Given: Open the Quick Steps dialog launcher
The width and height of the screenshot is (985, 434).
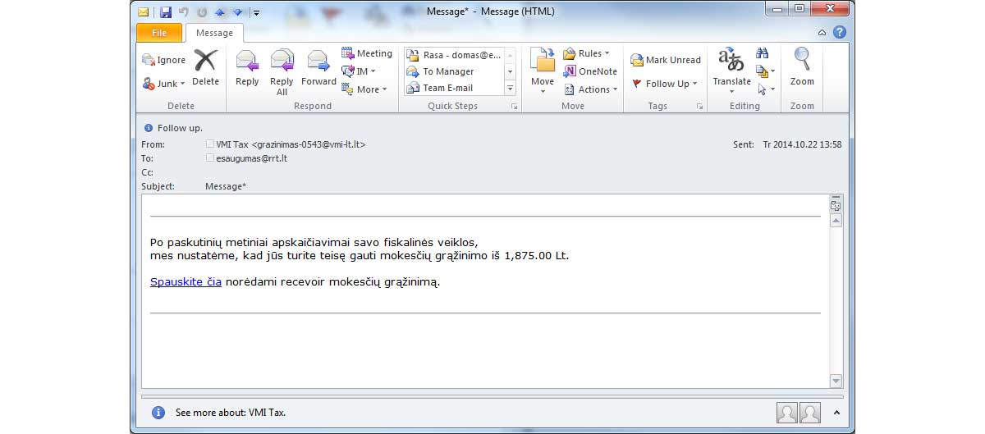Looking at the screenshot, I should [514, 107].
